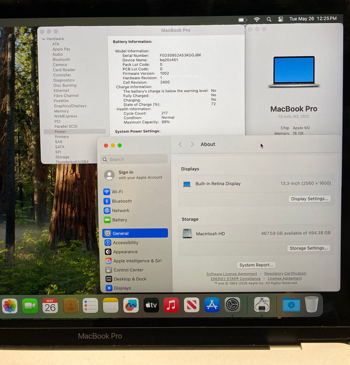
Task: Collapse Hardware tree in System Information
Action: [x=43, y=39]
